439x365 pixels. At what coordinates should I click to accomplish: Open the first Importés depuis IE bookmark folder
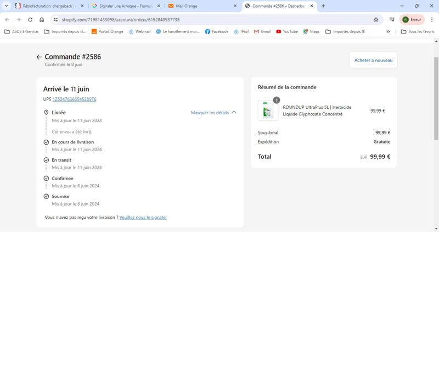[65, 32]
